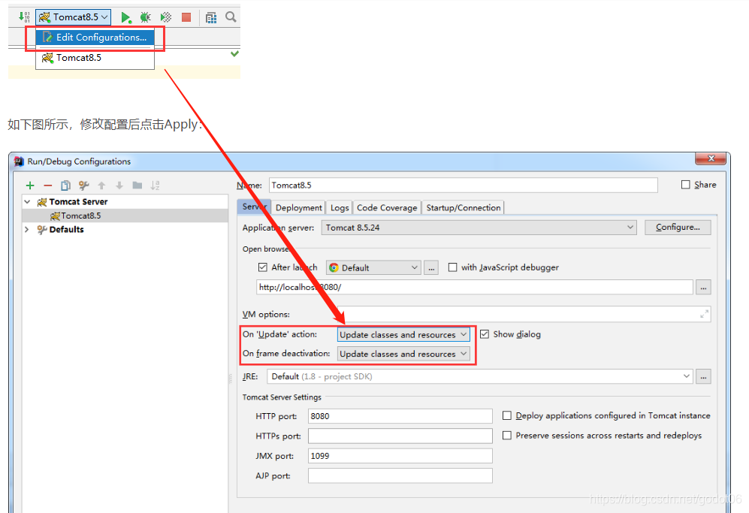Enable Preserve sessions across restarts and redeploys
This screenshot has width=749, height=513.
click(x=507, y=435)
